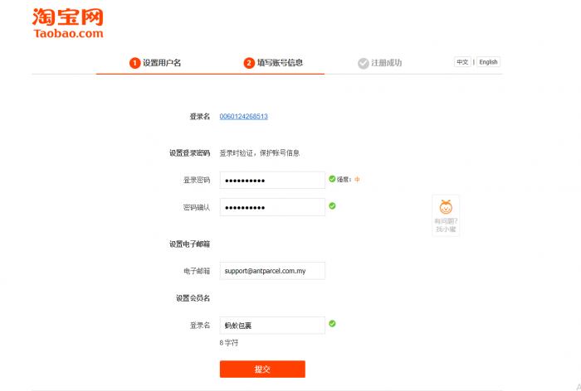Click the Taobao.com logo
Screen dimensions: 581x391
click(68, 23)
